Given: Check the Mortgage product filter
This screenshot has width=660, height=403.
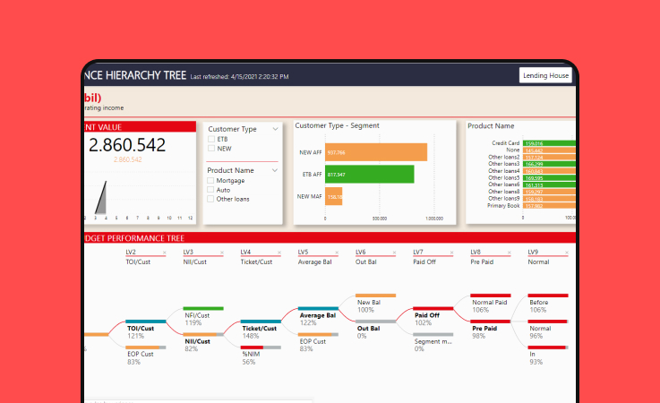Looking at the screenshot, I should [x=211, y=181].
